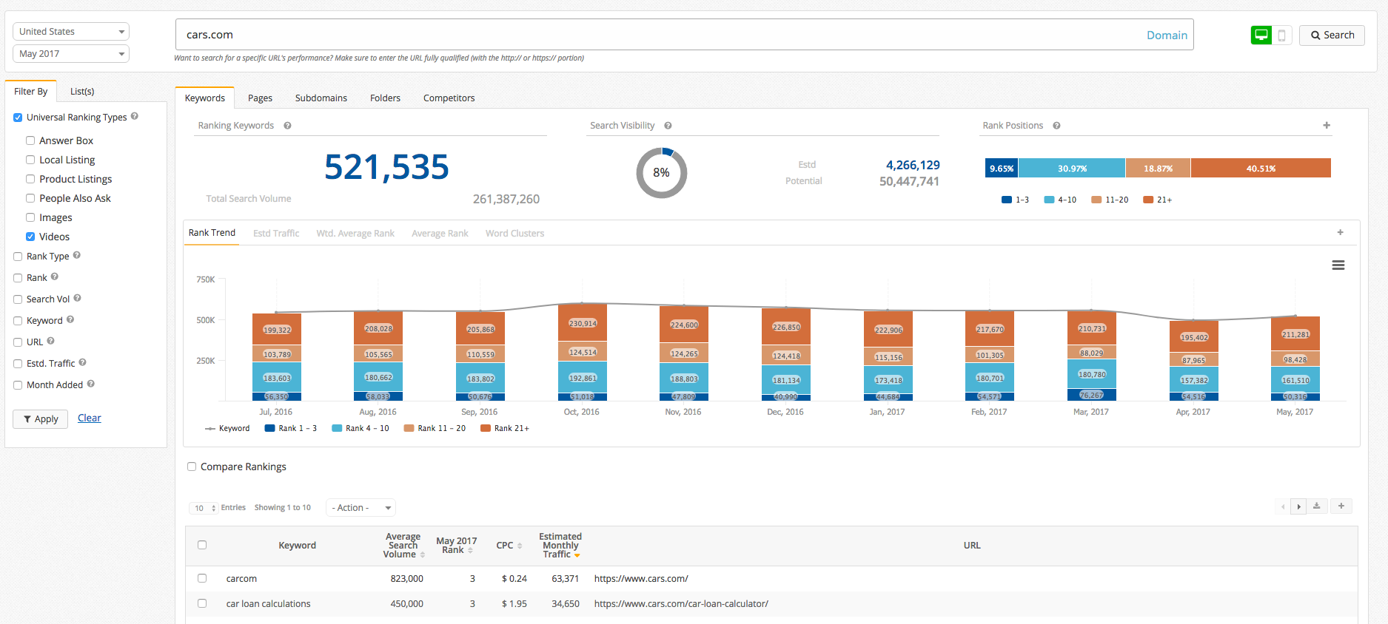The image size is (1388, 624).
Task: Go to next table page arrow
Action: (x=1298, y=506)
